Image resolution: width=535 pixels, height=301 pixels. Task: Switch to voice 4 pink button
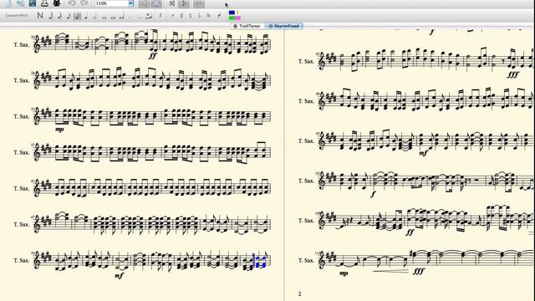point(237,18)
